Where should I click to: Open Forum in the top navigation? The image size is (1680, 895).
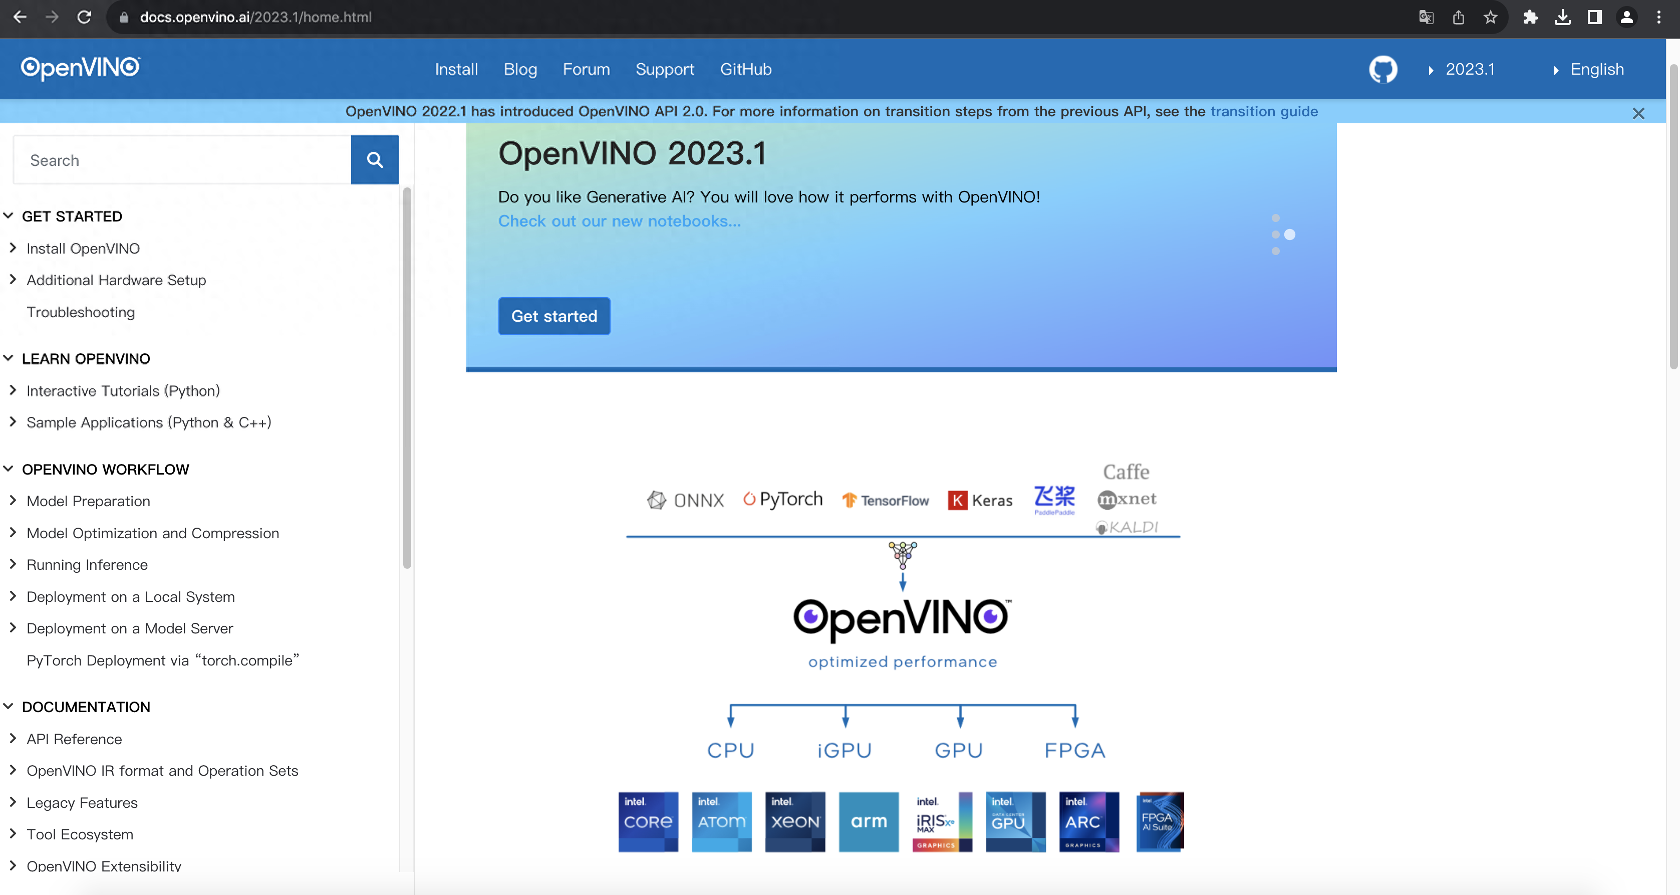click(x=586, y=69)
